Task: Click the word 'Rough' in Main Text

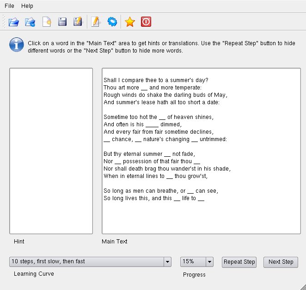Action: [x=111, y=95]
